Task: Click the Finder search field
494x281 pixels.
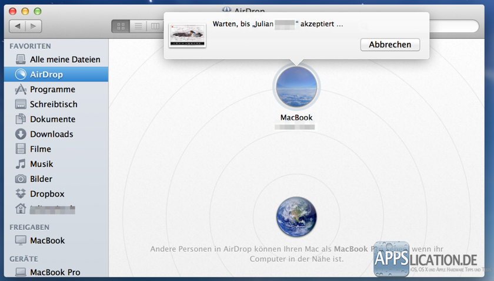Action: coord(453,26)
